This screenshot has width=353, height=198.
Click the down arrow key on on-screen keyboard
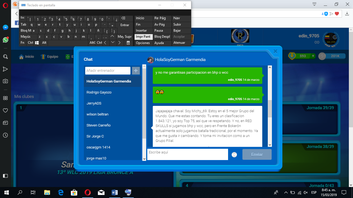click(x=113, y=43)
